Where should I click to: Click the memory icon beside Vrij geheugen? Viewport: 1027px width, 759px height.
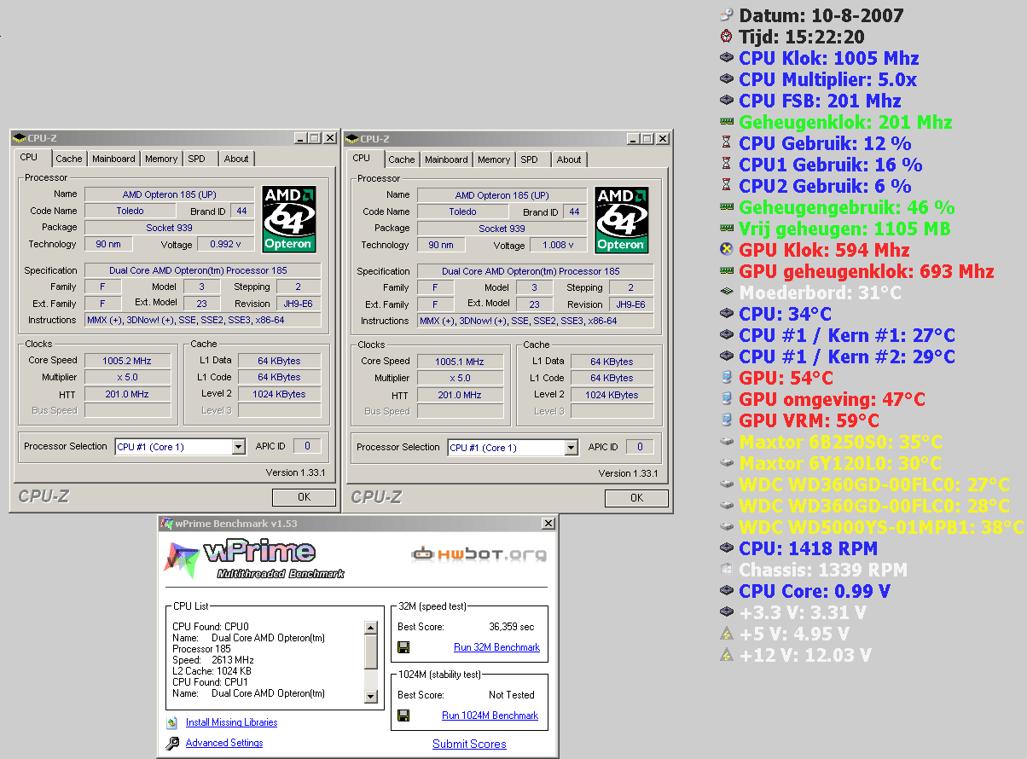click(727, 229)
